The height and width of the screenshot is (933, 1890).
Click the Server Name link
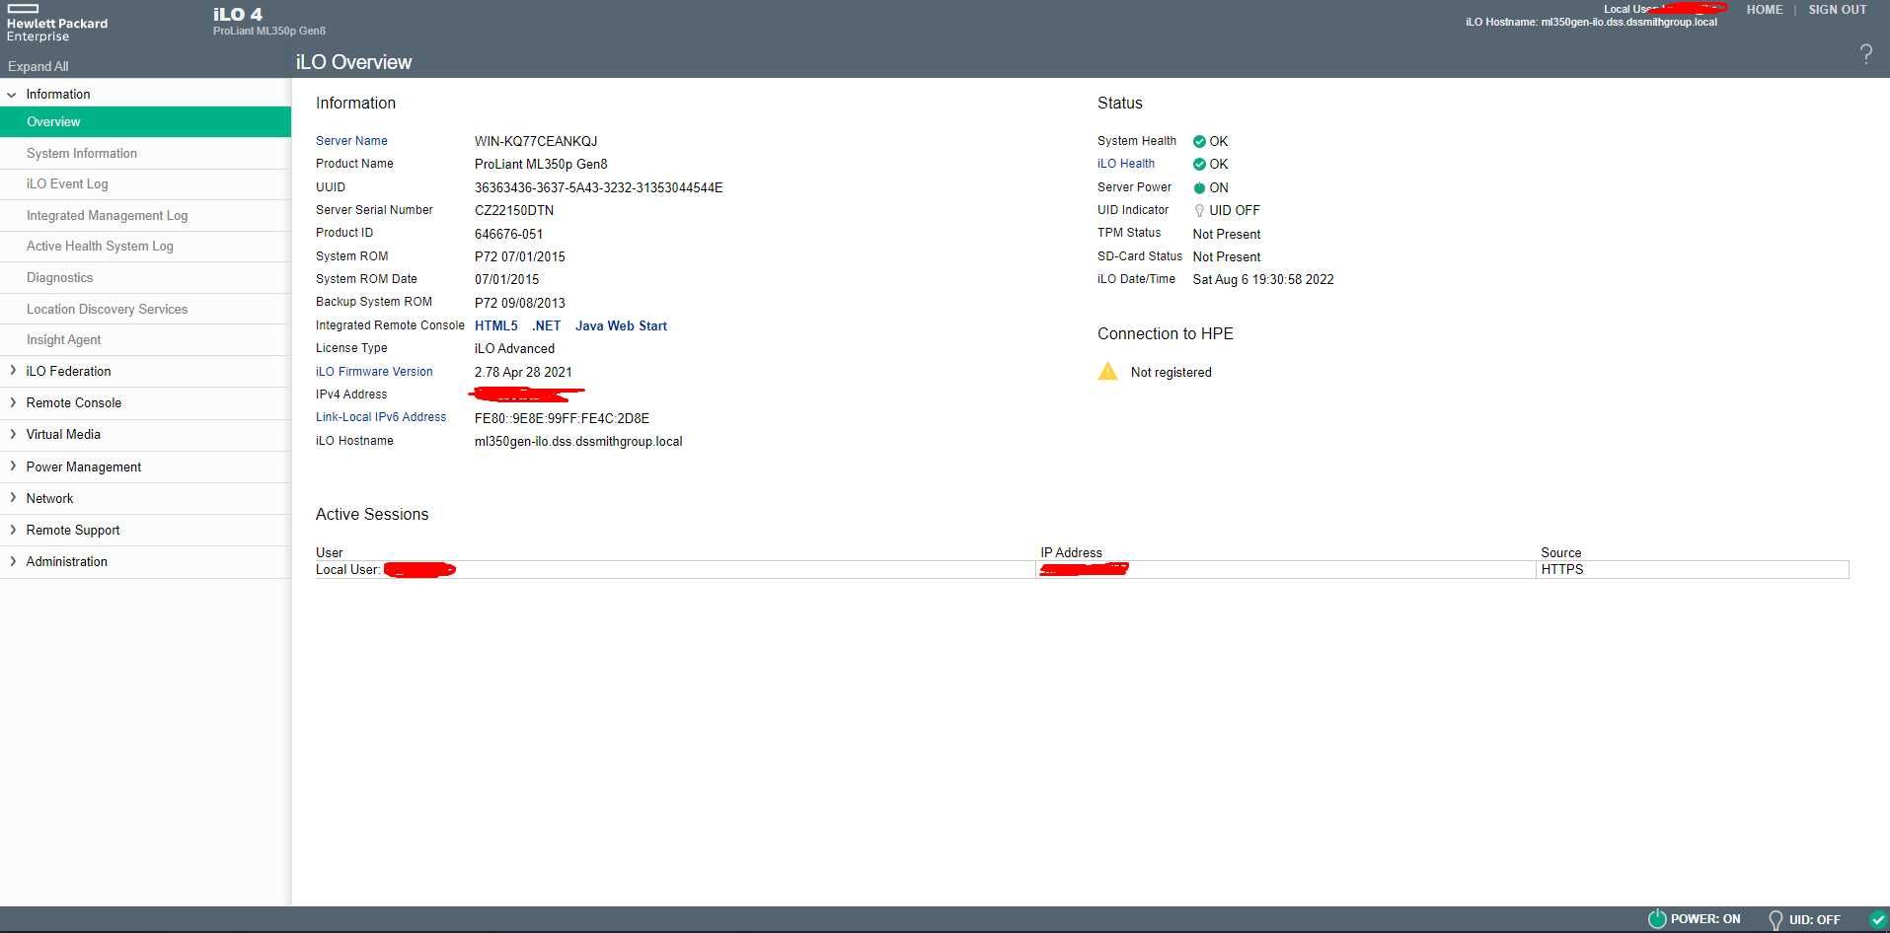(351, 141)
